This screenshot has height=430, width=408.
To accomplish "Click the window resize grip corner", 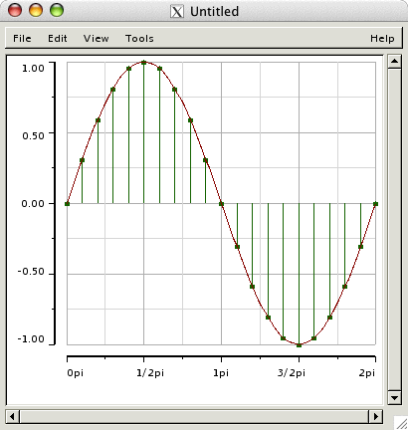I will (400, 422).
